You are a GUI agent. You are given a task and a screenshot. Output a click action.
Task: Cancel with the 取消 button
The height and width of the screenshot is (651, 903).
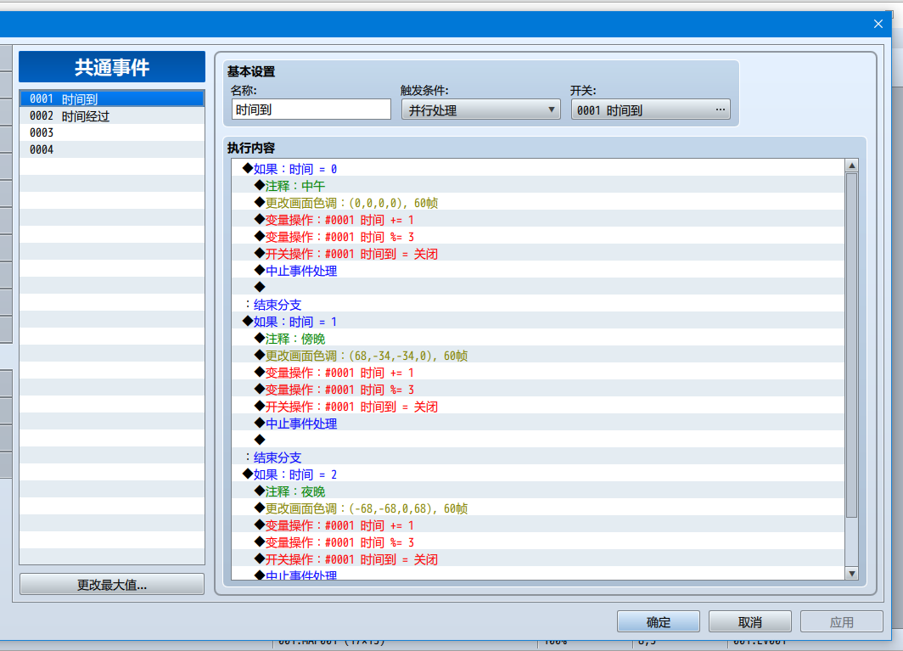[x=750, y=621]
